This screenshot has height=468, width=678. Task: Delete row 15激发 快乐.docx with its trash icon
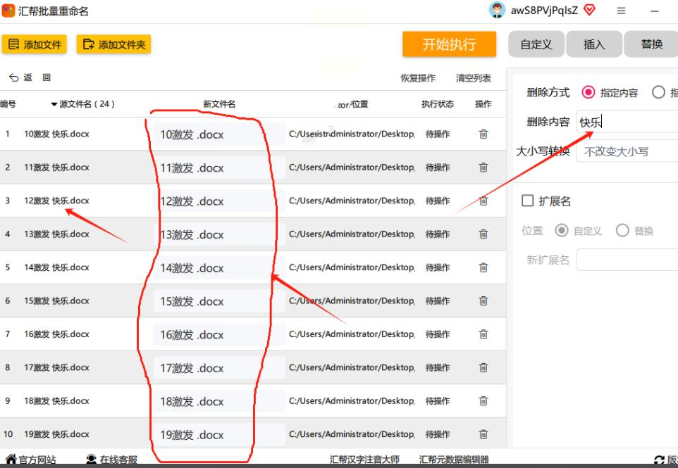(483, 301)
